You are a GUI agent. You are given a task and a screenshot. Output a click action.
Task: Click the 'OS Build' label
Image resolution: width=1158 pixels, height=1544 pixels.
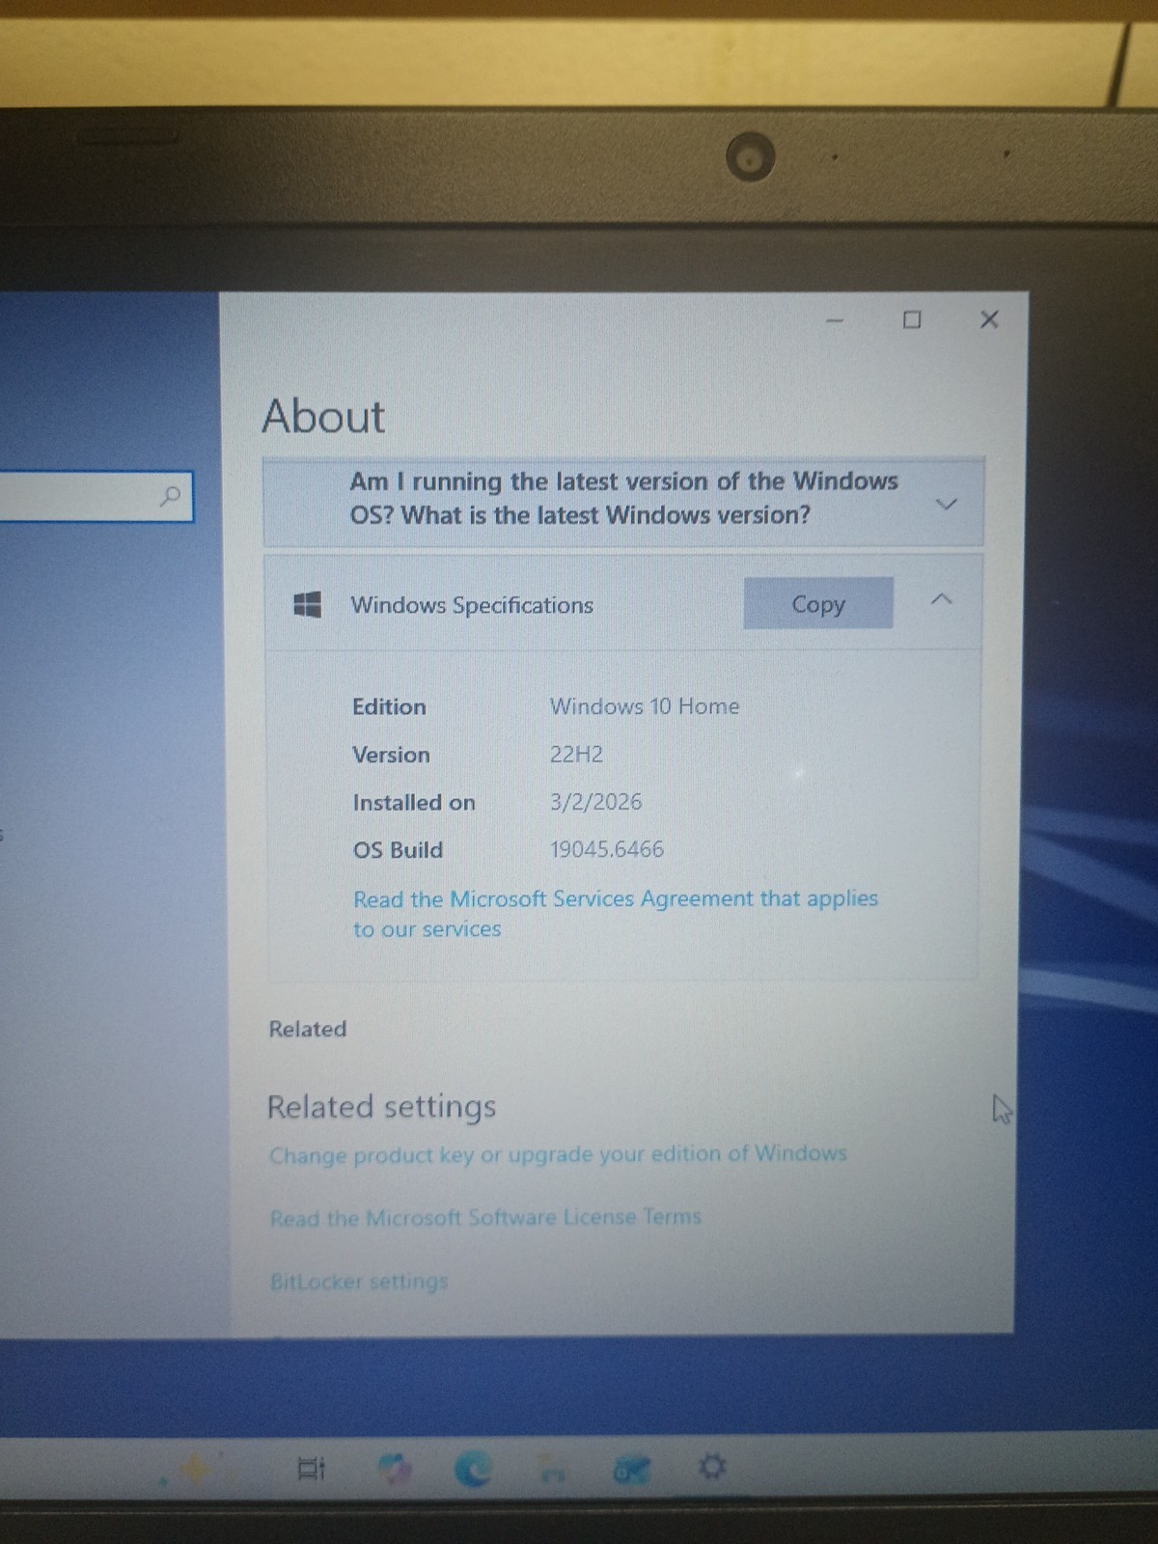[x=398, y=850]
